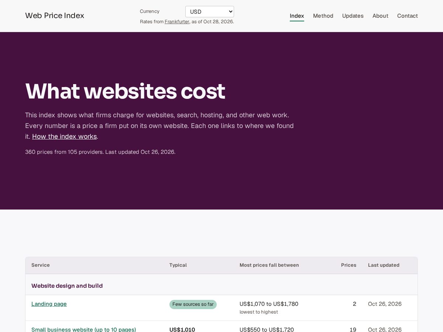Open the Updates nav item
This screenshot has height=332, width=443.
[353, 16]
